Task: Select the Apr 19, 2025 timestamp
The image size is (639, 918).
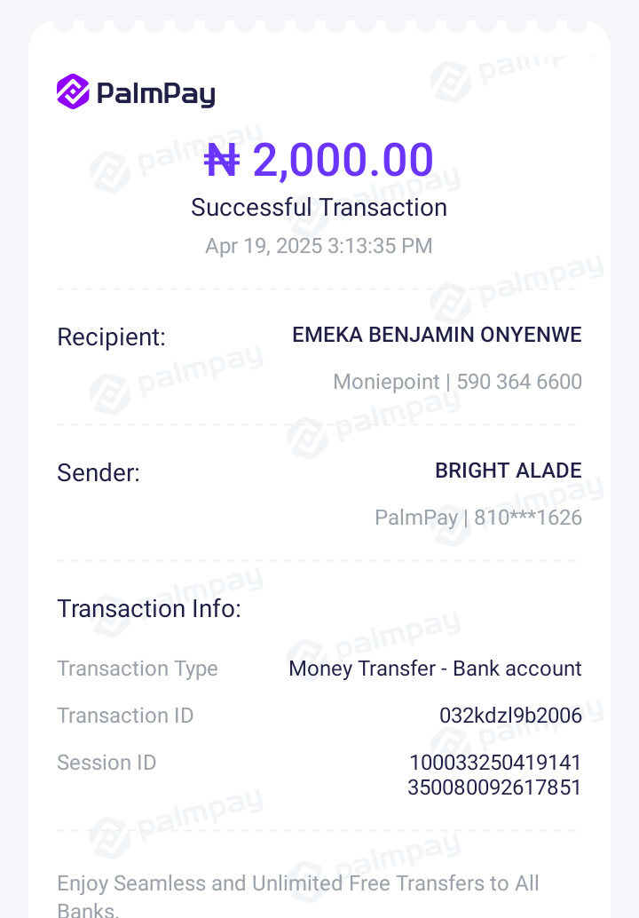Action: click(319, 246)
